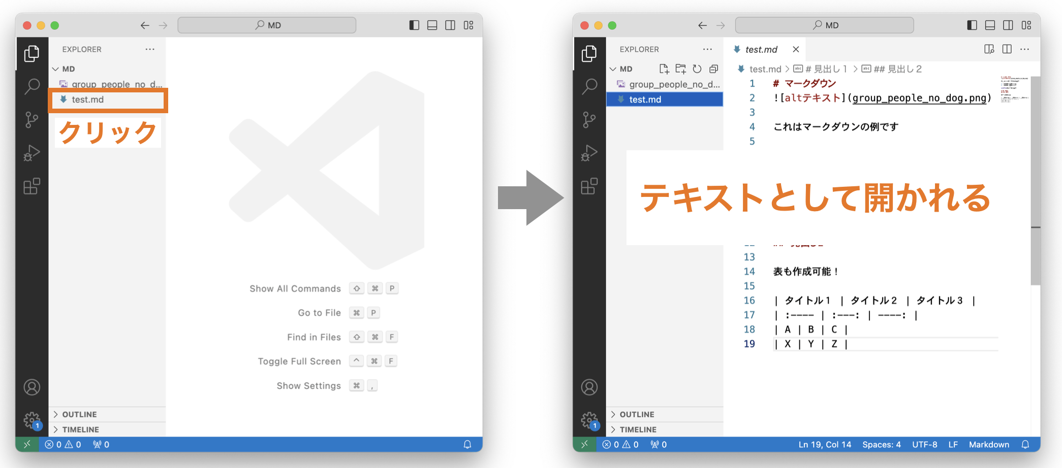This screenshot has height=468, width=1062.
Task: Toggle primary side bar in left window
Action: [414, 25]
